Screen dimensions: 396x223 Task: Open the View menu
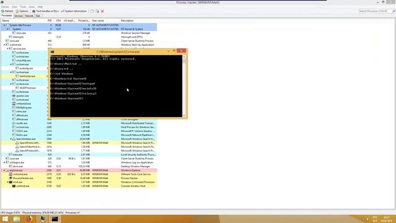coord(15,7)
